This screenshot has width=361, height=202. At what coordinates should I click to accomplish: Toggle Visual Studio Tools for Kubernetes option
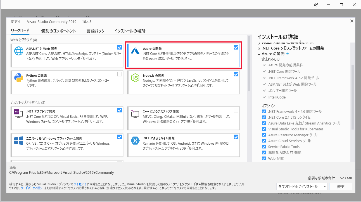[264, 129]
